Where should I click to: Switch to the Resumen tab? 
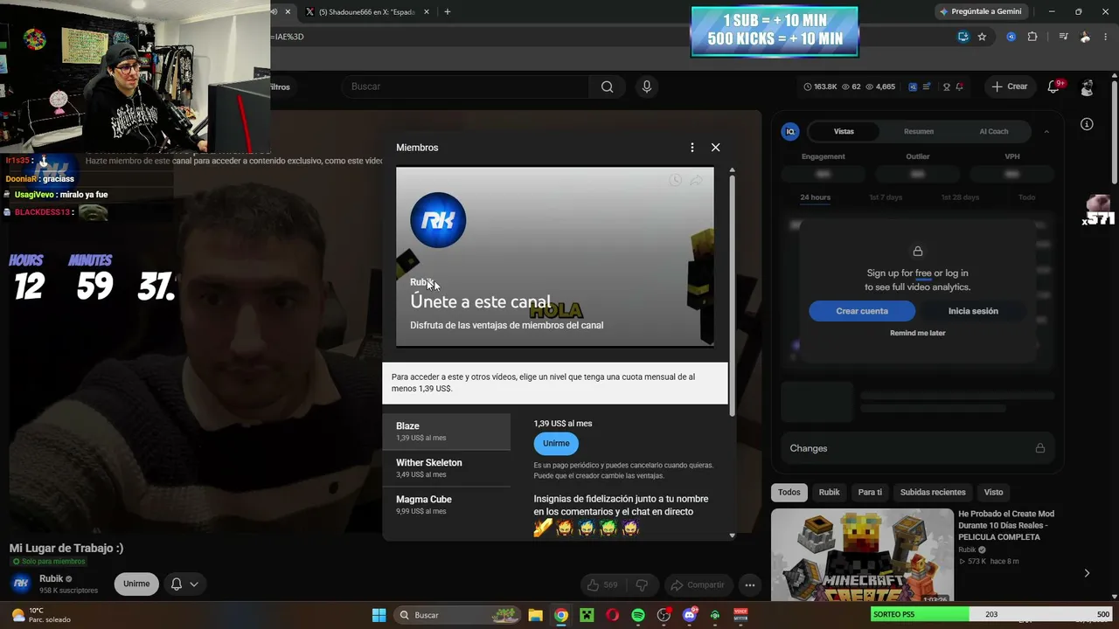click(x=919, y=131)
